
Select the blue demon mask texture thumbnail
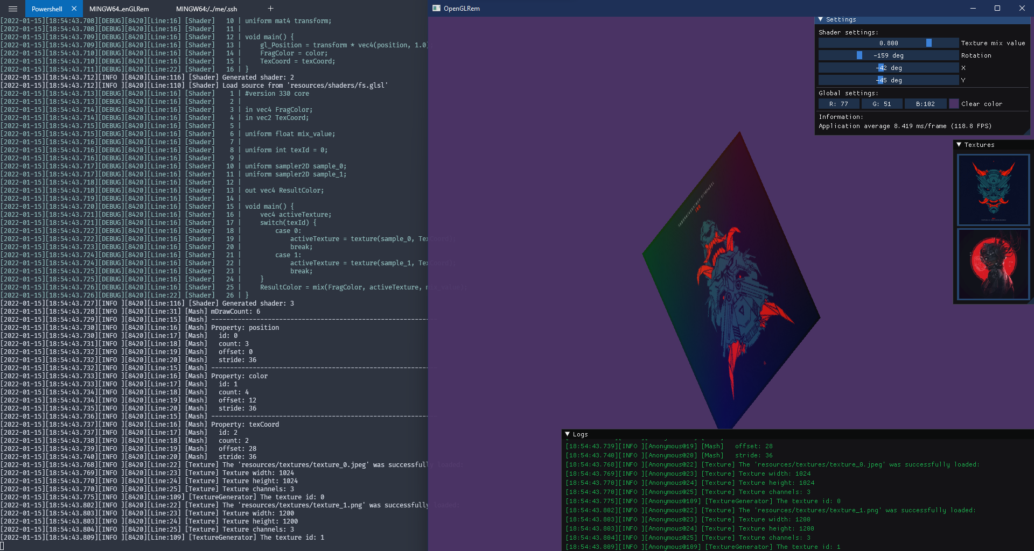tap(993, 190)
